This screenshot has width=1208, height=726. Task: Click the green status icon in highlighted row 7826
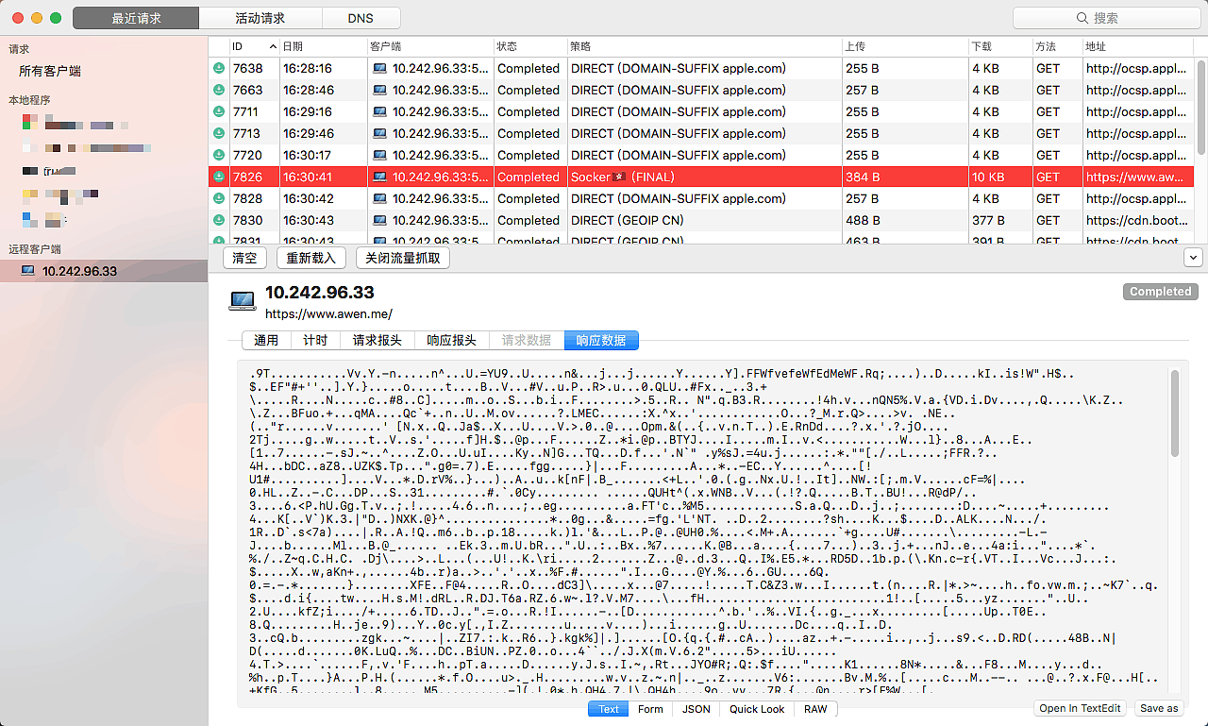[219, 177]
